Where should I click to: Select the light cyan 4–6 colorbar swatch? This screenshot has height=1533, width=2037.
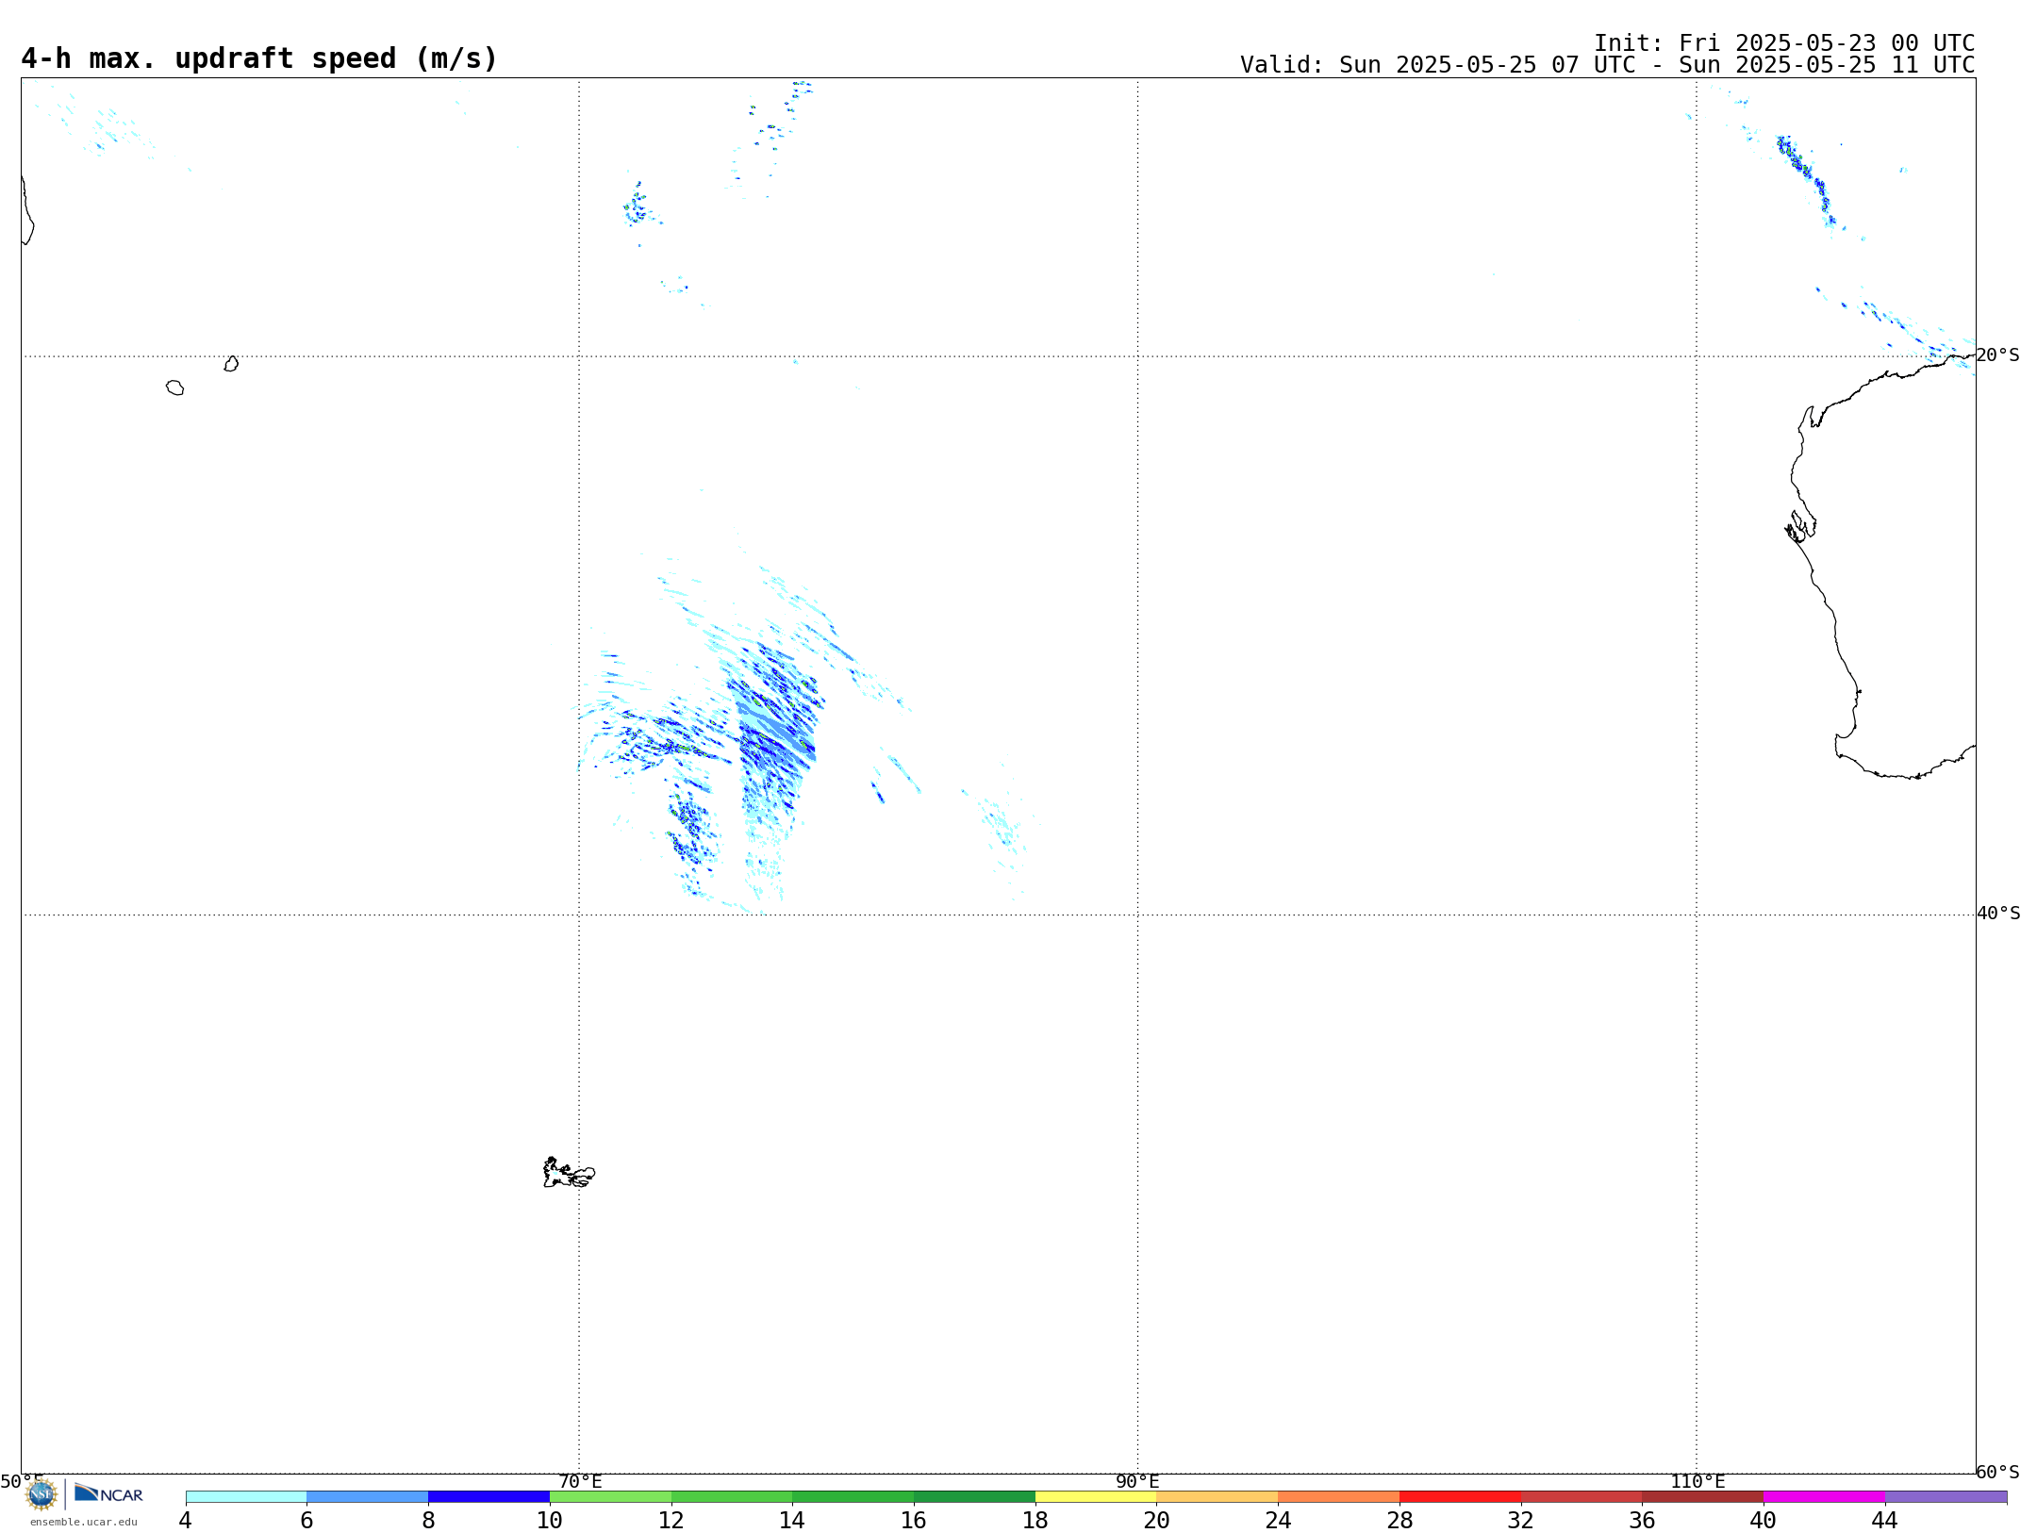(x=246, y=1496)
